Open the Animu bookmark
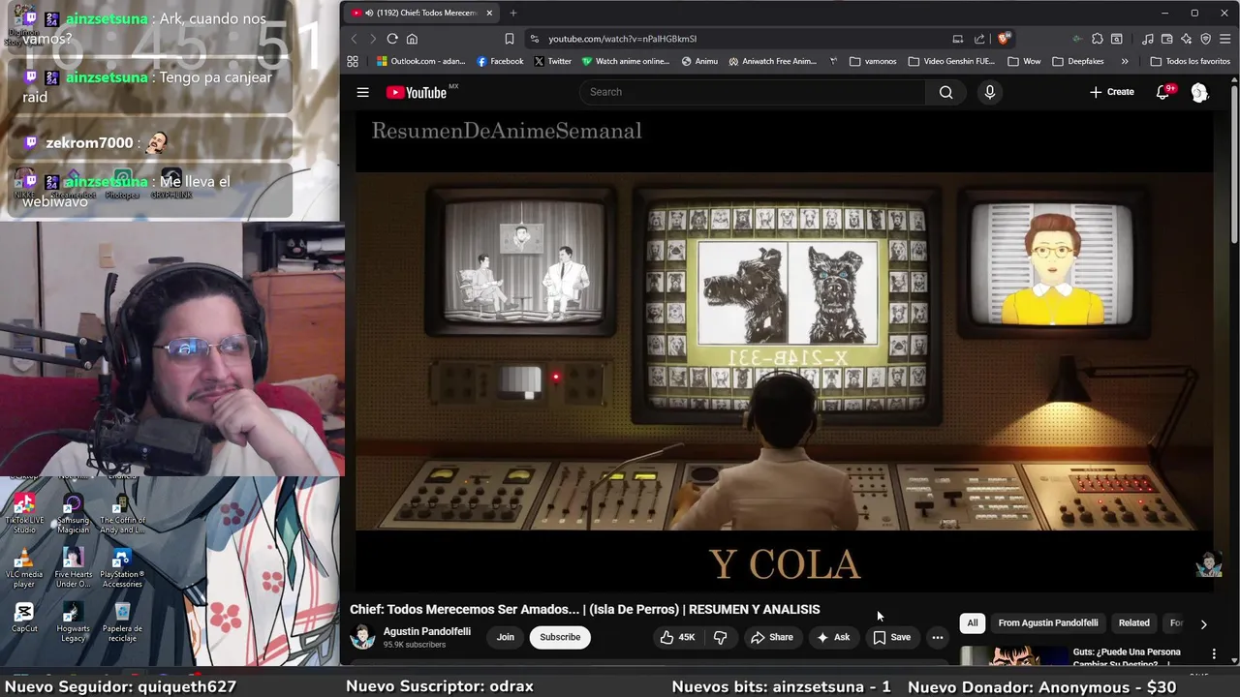This screenshot has height=697, width=1240. 699,61
